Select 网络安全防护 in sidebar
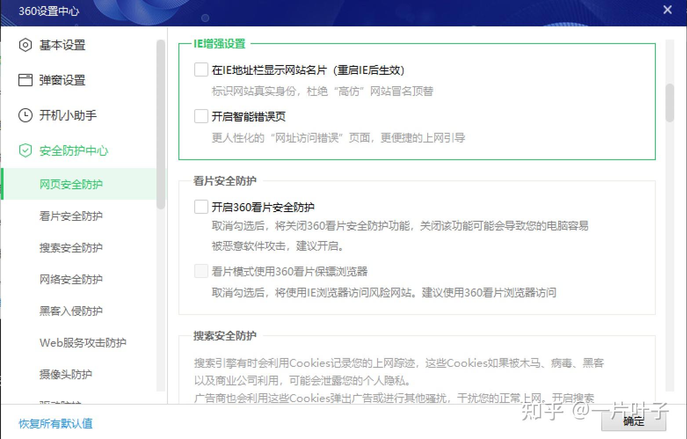The width and height of the screenshot is (687, 439). coord(71,279)
